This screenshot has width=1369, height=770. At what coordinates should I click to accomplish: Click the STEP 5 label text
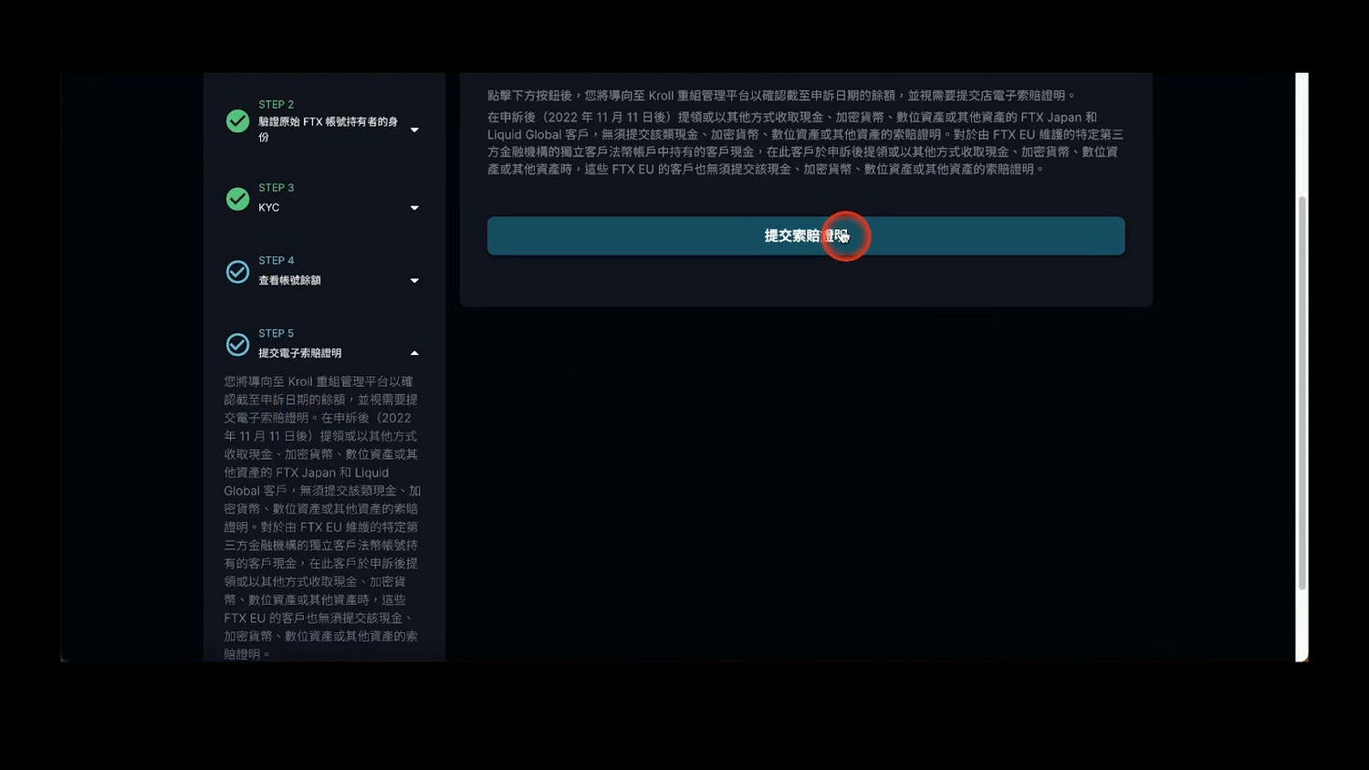[x=276, y=334]
